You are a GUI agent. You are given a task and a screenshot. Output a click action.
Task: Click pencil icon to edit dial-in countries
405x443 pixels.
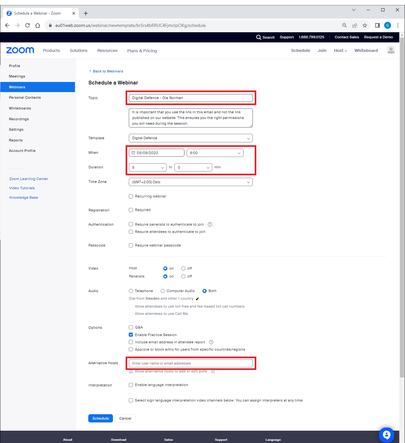[197, 299]
